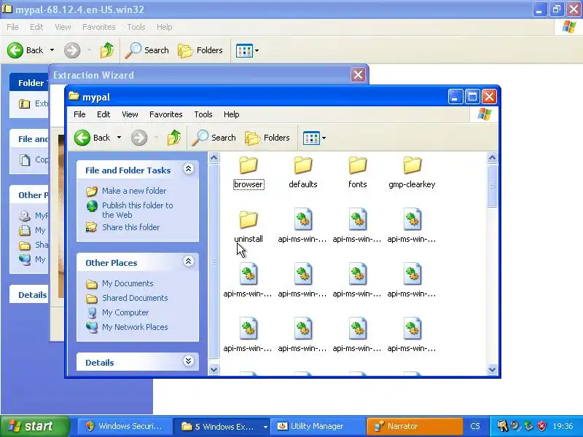This screenshot has width=583, height=437.
Task: Open Back dropdown arrow in mypal-68.12.4 window
Action: [52, 50]
